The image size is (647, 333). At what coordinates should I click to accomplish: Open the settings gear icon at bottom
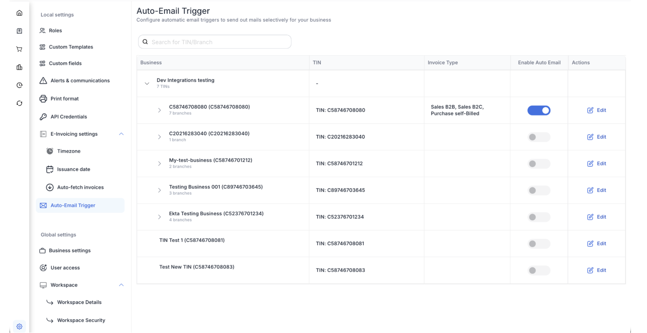pyautogui.click(x=19, y=326)
